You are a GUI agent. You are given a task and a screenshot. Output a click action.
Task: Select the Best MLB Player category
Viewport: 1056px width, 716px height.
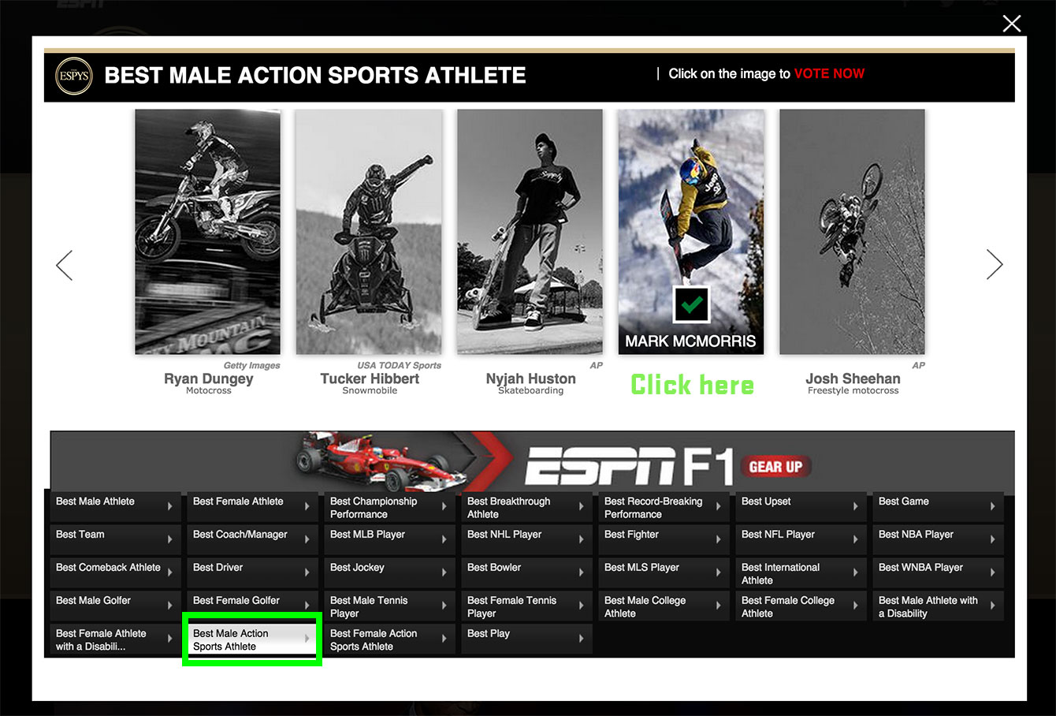coord(389,539)
